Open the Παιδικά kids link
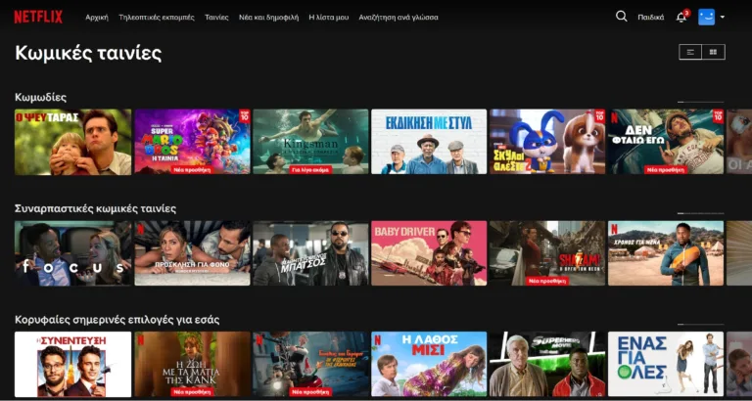Viewport: 752px width, 401px height. coord(651,18)
